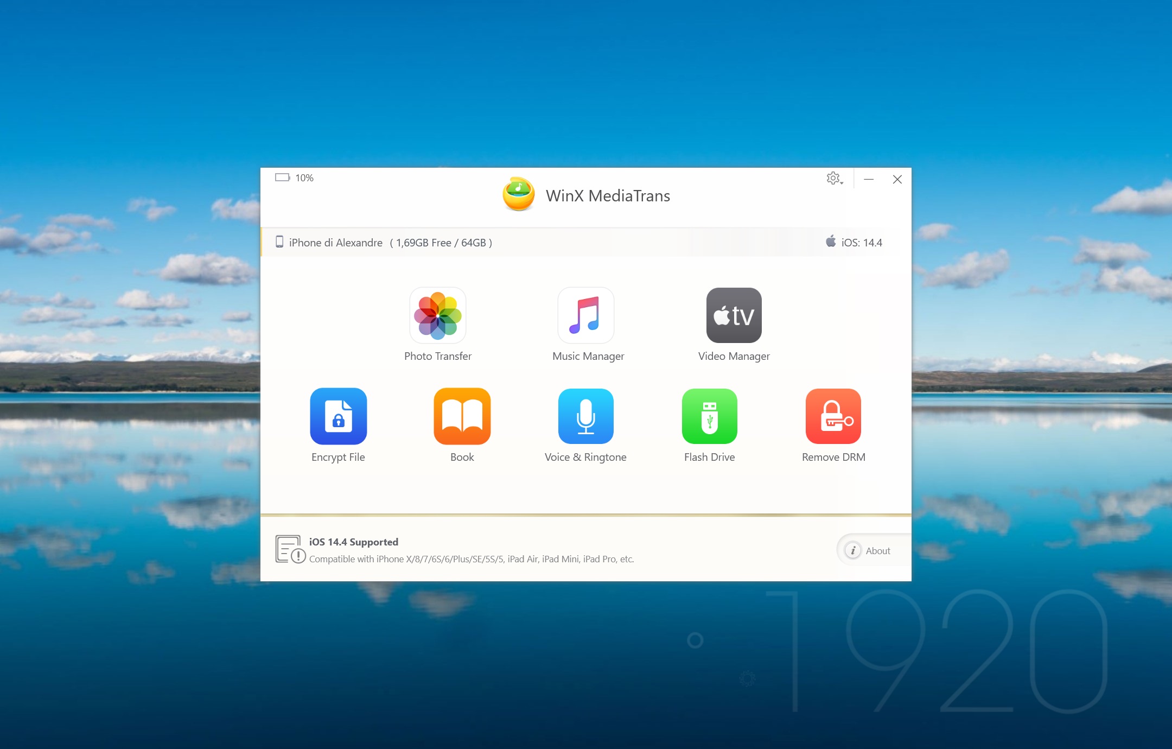Image resolution: width=1172 pixels, height=749 pixels.
Task: Click the "Photo Transfer" label
Action: [438, 356]
